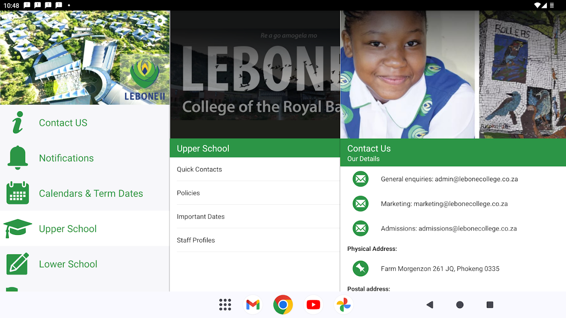
Task: Open Notifications menu item
Action: point(85,158)
